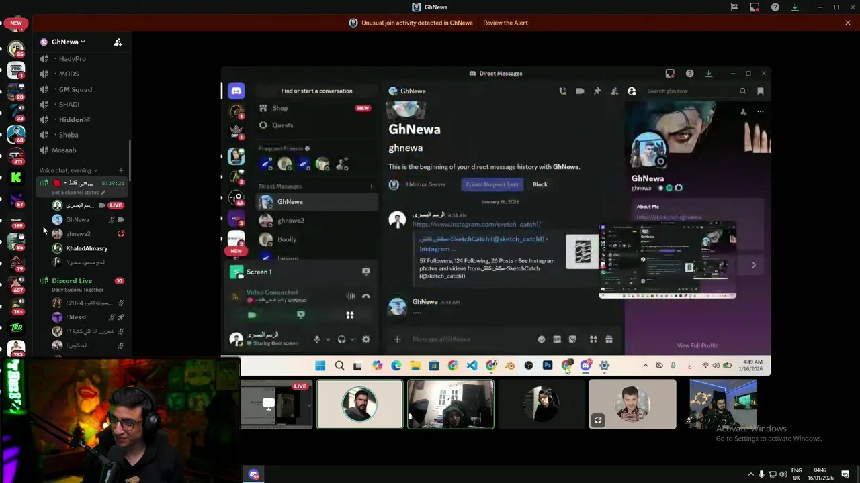Viewport: 860px width, 483px height.
Task: Click the noise suppression icon in streamed voice panel
Action: [x=350, y=296]
